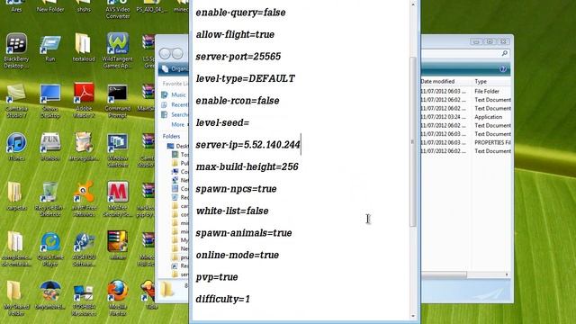Click the online-mode=true line
The width and height of the screenshot is (576, 324).
[x=238, y=255]
